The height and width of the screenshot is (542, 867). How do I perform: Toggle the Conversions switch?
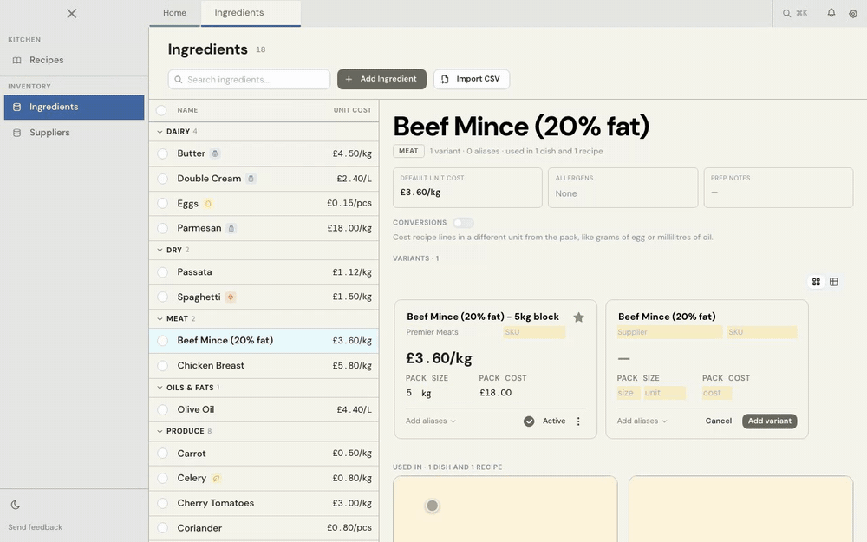(x=463, y=223)
